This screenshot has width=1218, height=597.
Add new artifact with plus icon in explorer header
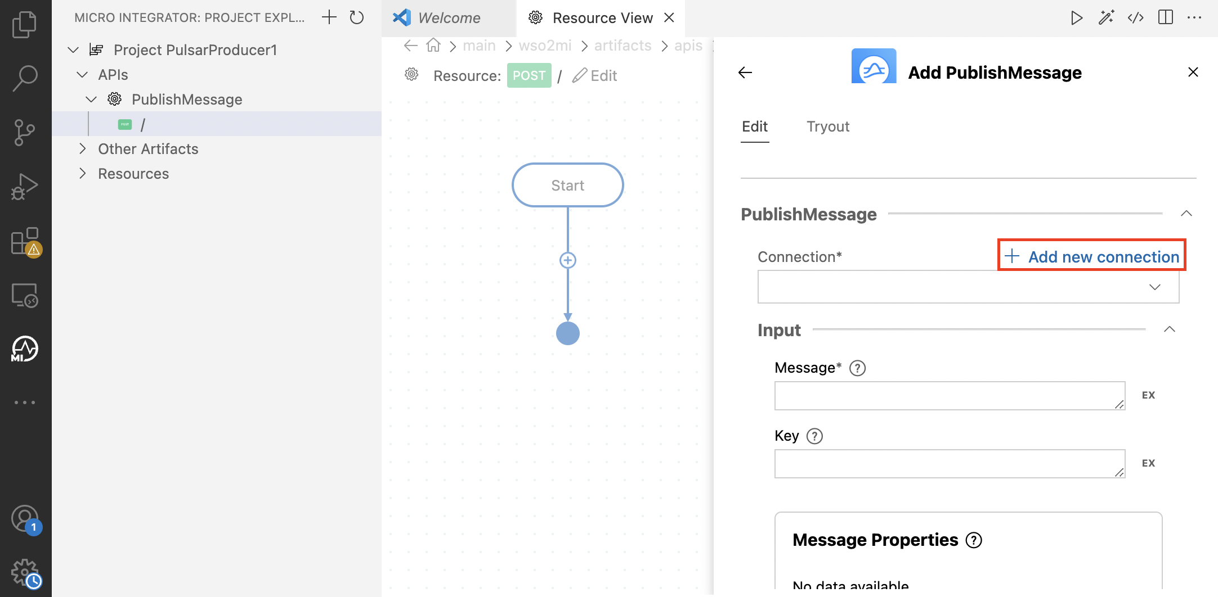[x=329, y=17]
